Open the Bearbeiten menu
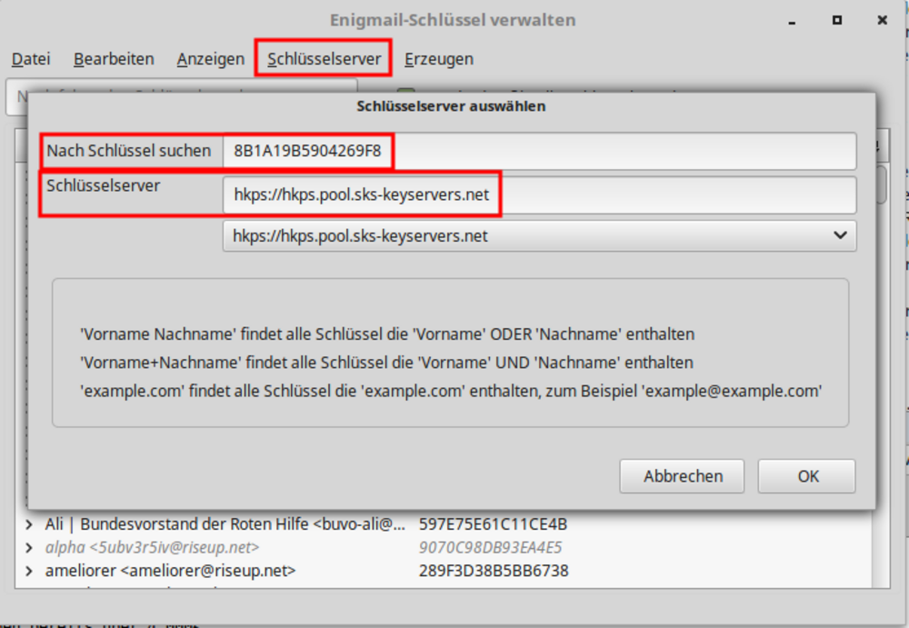The width and height of the screenshot is (909, 628). pyautogui.click(x=114, y=59)
